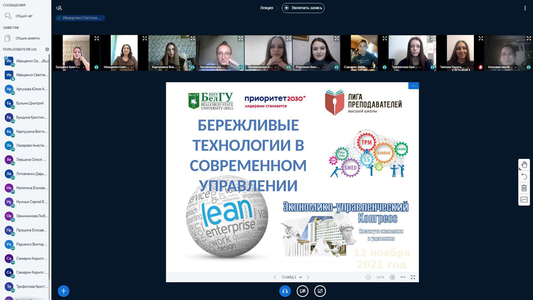Image resolution: width=533 pixels, height=300 pixels.
Task: Undo the last whiteboard annotation
Action: click(524, 176)
